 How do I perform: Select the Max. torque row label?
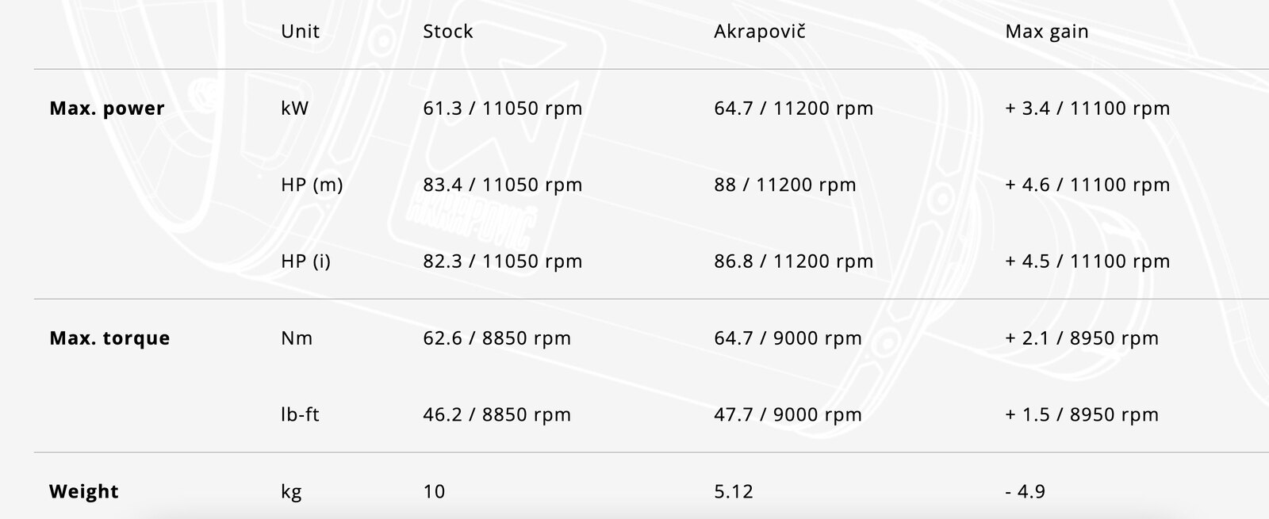109,338
